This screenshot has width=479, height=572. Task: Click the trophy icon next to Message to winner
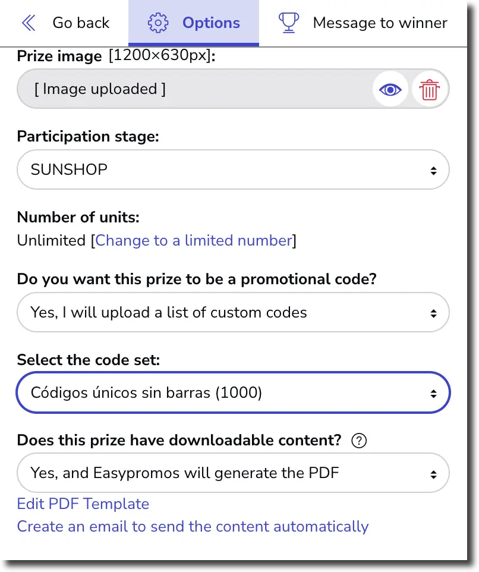289,23
